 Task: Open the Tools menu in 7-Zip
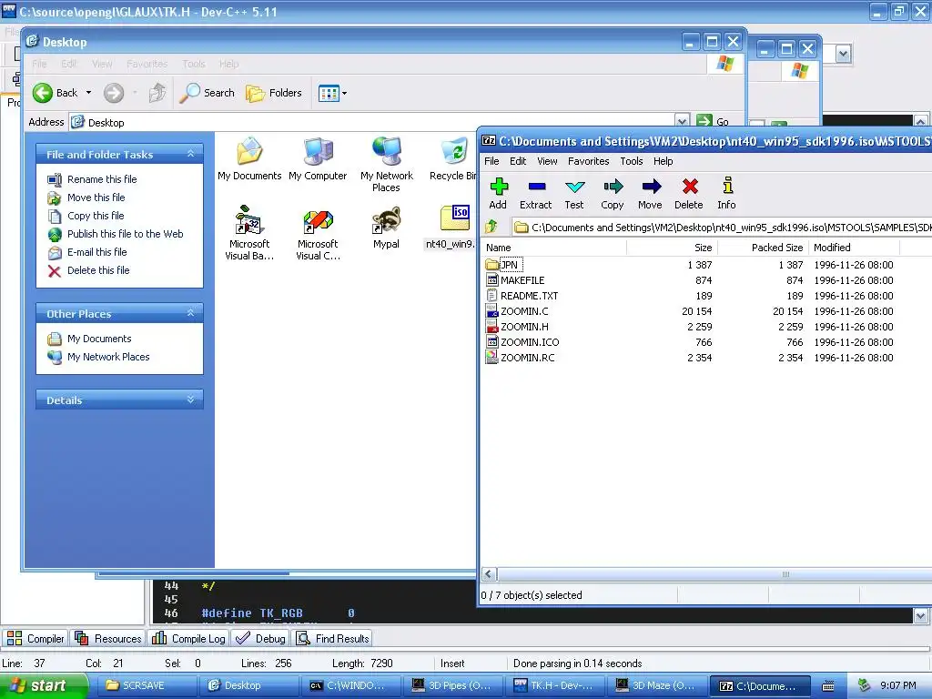632,161
